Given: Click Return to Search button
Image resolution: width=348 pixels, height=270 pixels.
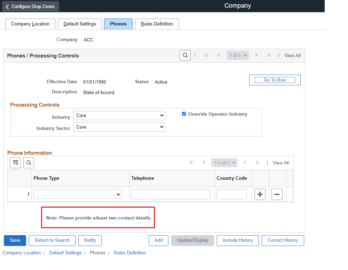Looking at the screenshot, I should point(52,240).
